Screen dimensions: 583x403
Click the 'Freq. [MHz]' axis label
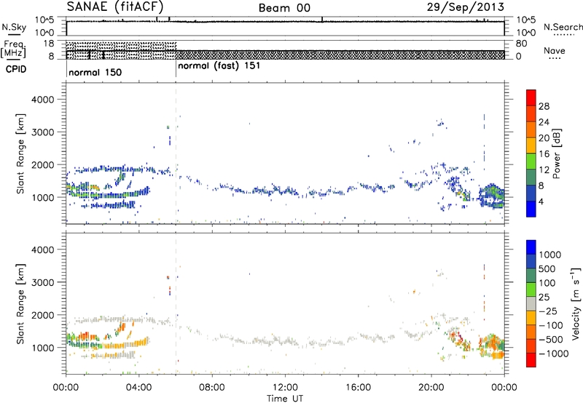coord(14,49)
